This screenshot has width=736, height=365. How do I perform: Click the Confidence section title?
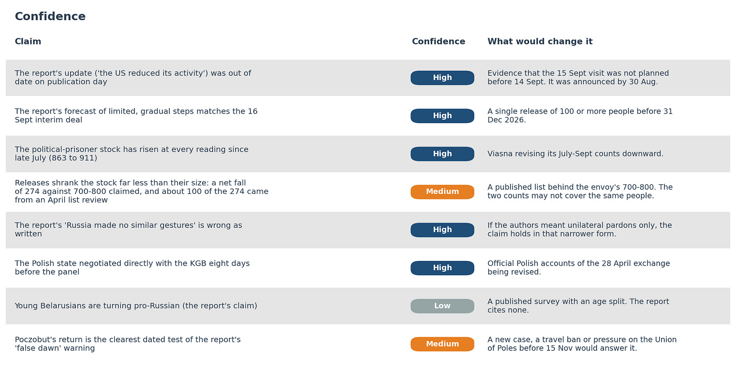pos(50,17)
